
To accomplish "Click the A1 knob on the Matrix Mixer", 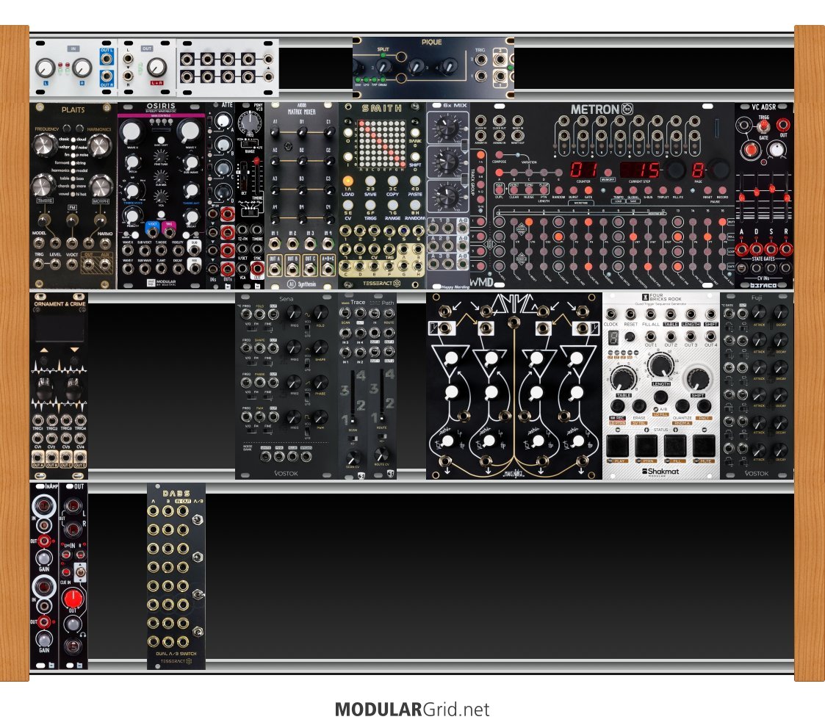I will pyautogui.click(x=275, y=132).
